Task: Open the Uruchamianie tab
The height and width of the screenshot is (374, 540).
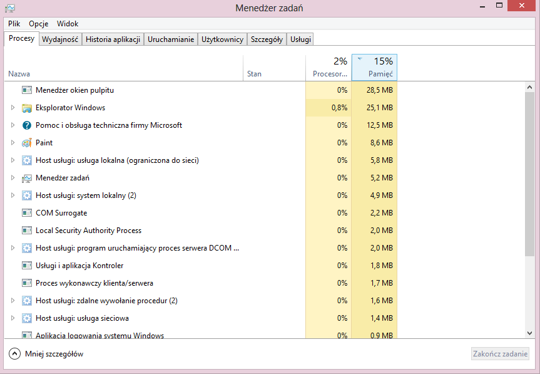Action: 170,39
